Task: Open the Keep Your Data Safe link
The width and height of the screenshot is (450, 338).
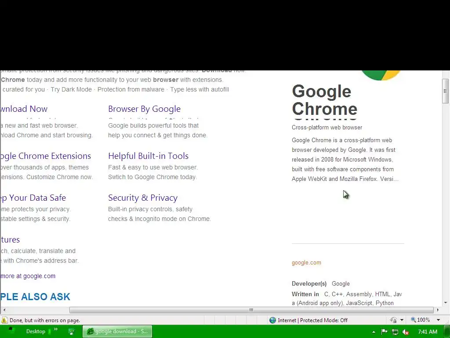Action: pyautogui.click(x=33, y=198)
